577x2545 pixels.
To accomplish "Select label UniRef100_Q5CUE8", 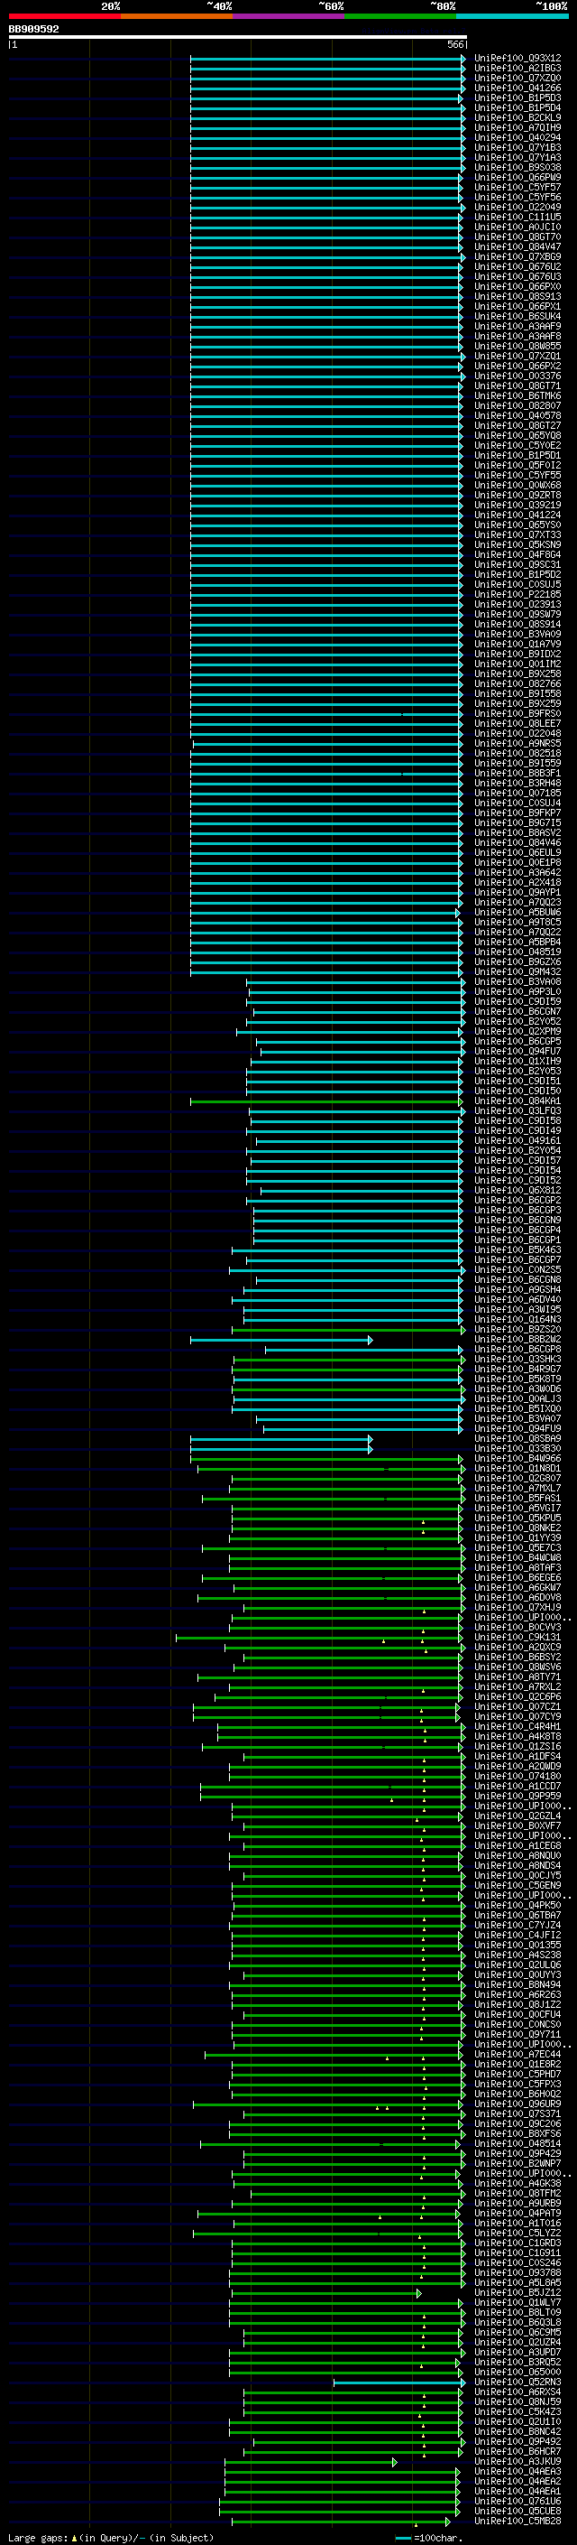I will (517, 2512).
